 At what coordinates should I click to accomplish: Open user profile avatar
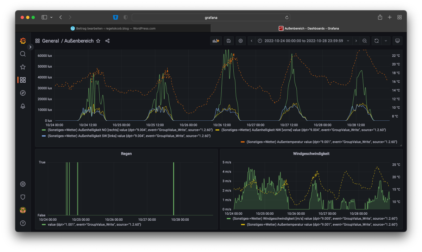tap(23, 210)
